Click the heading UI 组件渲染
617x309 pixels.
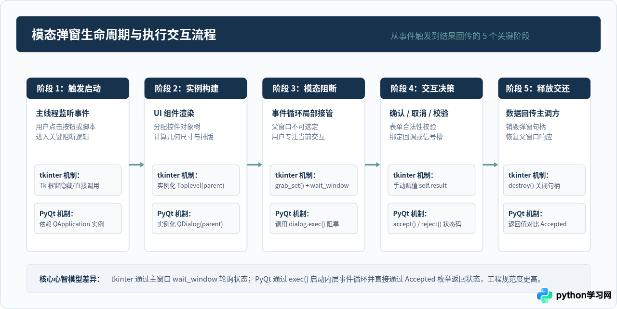tap(174, 114)
